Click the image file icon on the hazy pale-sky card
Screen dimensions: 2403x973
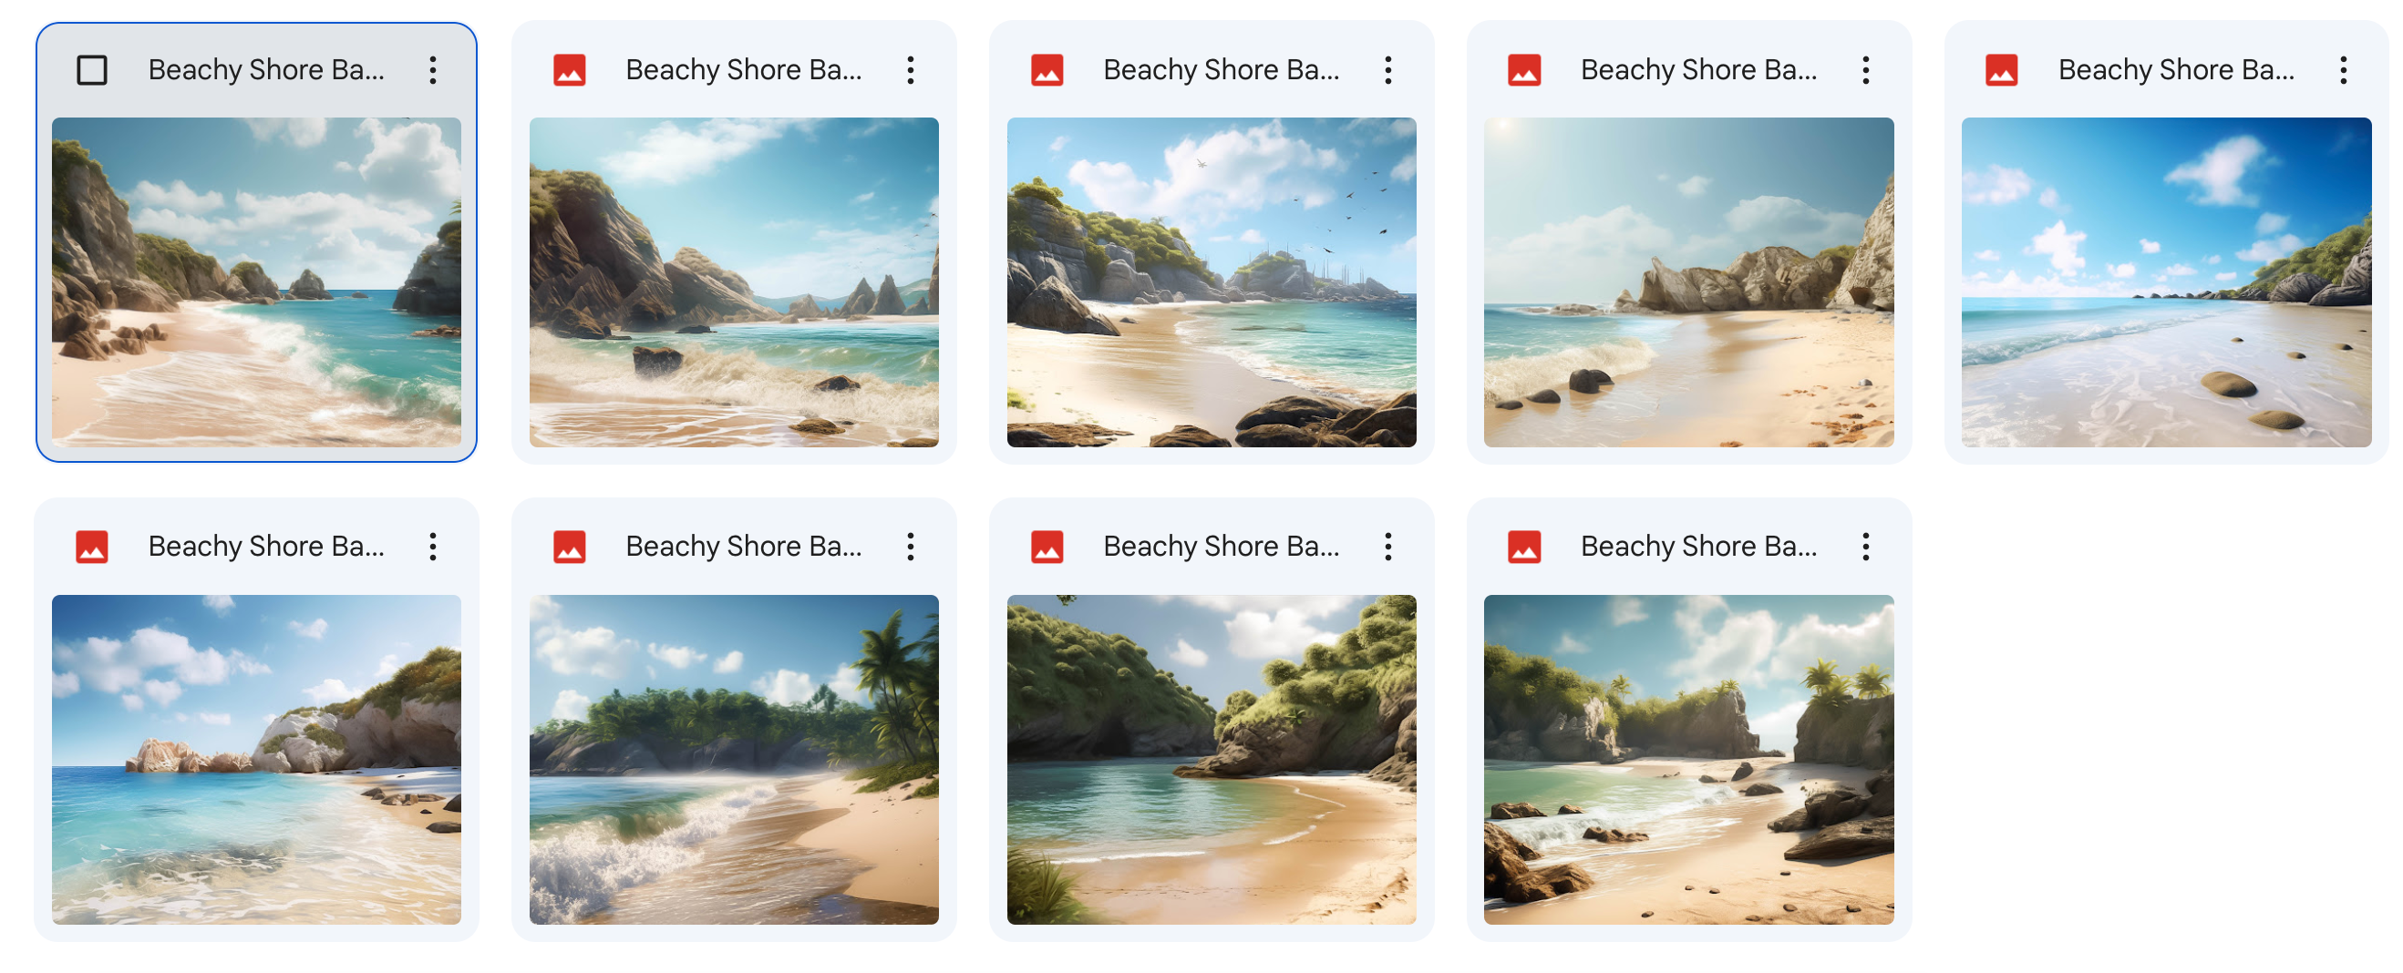tap(1524, 70)
